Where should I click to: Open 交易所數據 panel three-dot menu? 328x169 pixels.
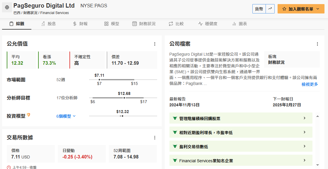coord(155,138)
